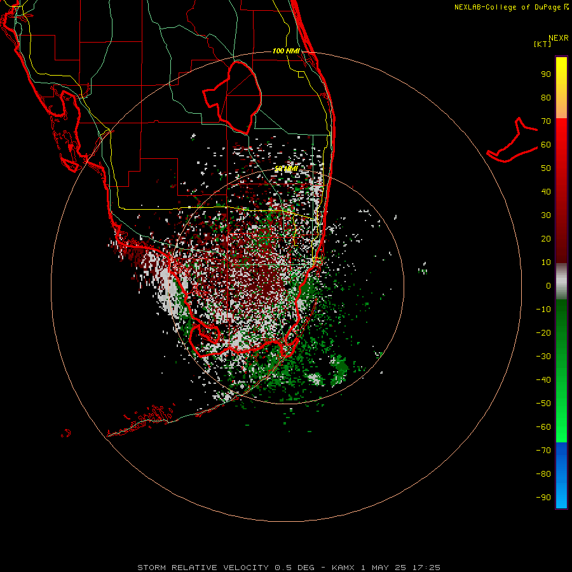Screen dimensions: 572x572
Task: Click the blue segment of the velocity color bar
Action: coord(561,475)
